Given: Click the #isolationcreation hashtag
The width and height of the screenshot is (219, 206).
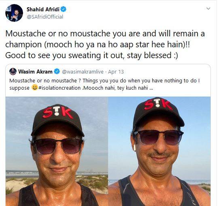Looking at the screenshot, I should (60, 88).
